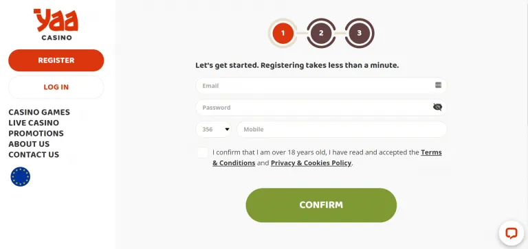Click the autofill icon in Email field
The height and width of the screenshot is (249, 528).
[438, 85]
